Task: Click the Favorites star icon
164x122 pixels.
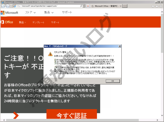Action: [x=157, y=6]
